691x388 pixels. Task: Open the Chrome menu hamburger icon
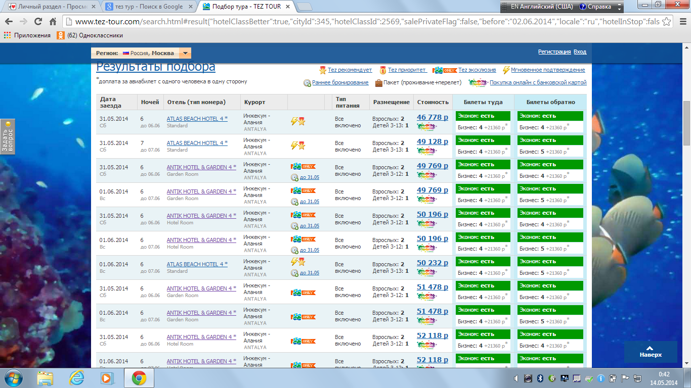681,22
